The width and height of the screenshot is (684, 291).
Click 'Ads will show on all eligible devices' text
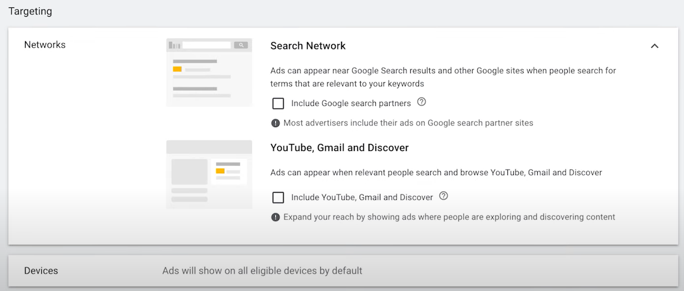pyautogui.click(x=262, y=270)
